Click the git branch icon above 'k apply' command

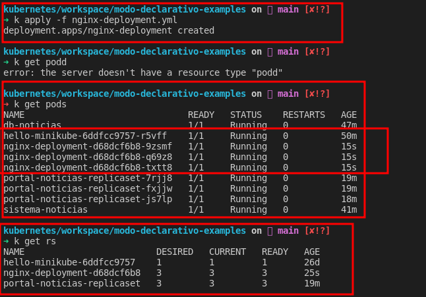269,10
